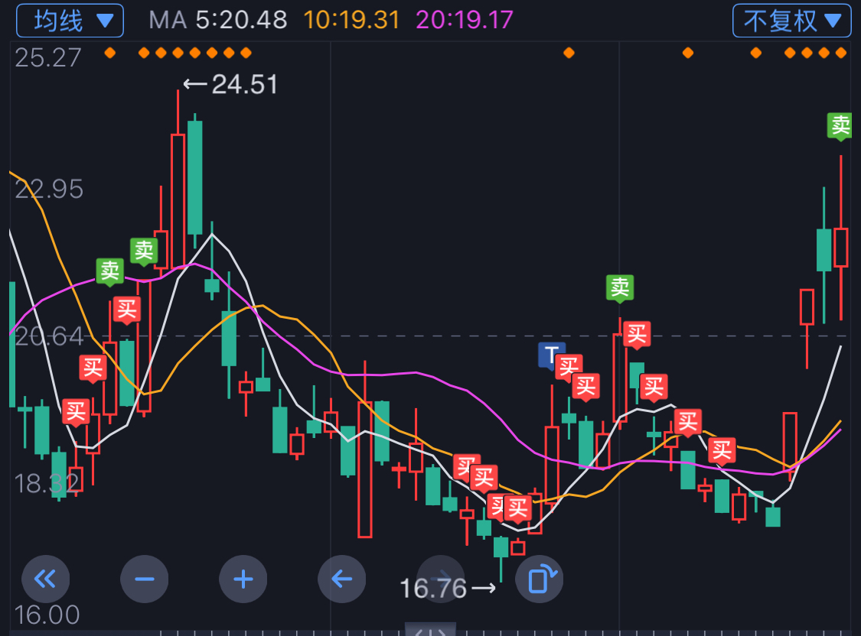Tap the lowest 买 marker near the 16.76 low
The width and height of the screenshot is (861, 636).
(518, 509)
